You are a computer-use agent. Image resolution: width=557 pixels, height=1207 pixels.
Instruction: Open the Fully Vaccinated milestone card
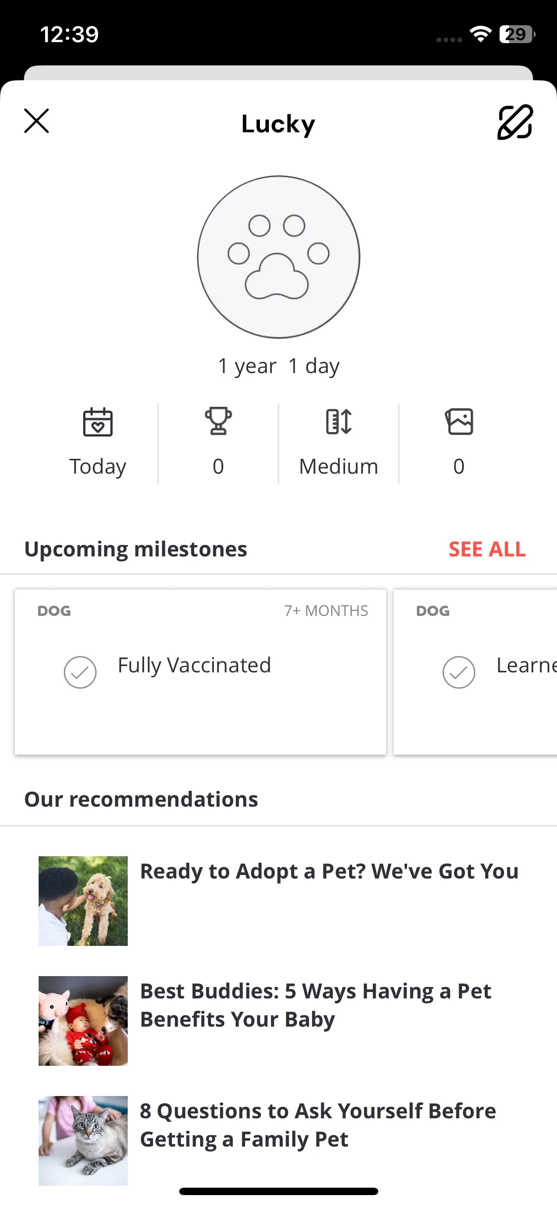point(201,672)
